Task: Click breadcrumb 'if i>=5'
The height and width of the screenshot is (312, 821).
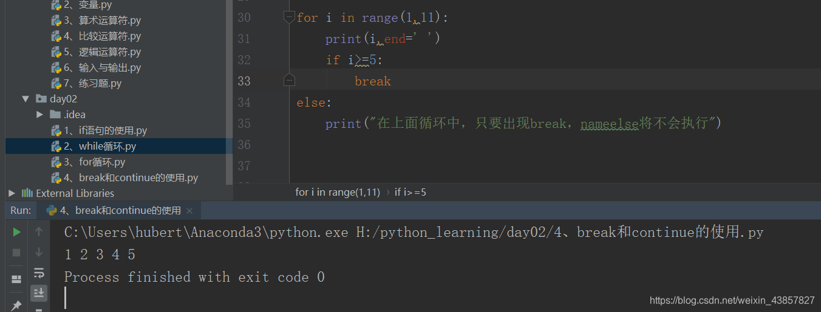Action: pyautogui.click(x=410, y=192)
